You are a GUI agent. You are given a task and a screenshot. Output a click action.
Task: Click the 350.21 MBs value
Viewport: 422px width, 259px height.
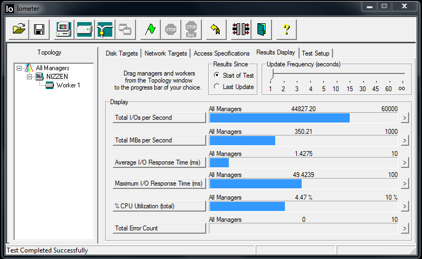303,131
